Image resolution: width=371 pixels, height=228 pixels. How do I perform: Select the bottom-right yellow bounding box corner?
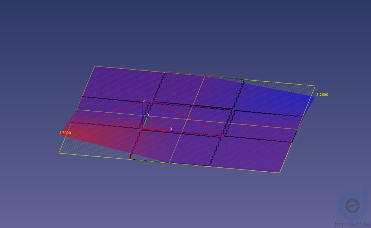pos(279,172)
